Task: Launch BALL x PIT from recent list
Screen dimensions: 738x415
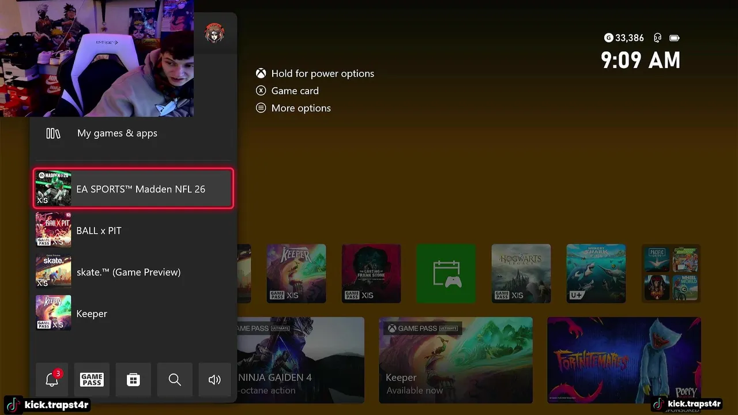Action: (x=134, y=231)
